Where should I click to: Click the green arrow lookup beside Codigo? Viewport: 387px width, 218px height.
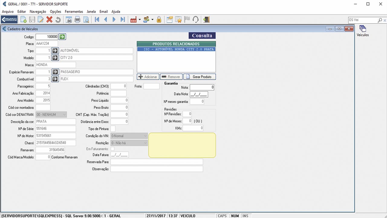point(62,37)
